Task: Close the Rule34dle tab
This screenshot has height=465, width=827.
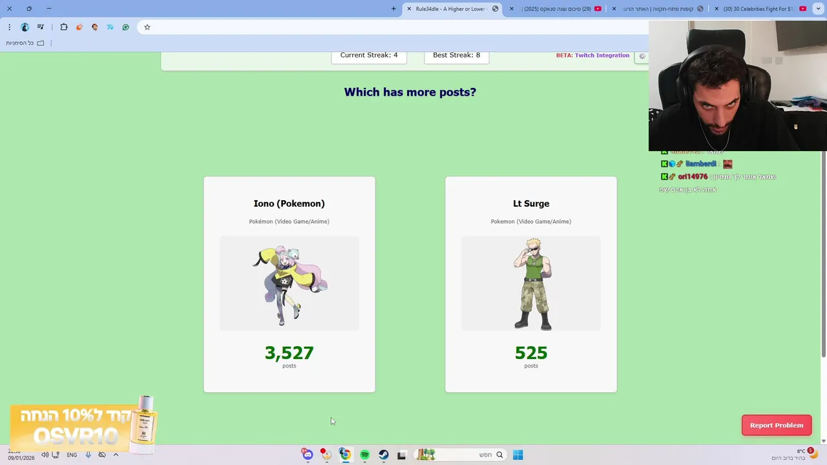Action: click(409, 8)
